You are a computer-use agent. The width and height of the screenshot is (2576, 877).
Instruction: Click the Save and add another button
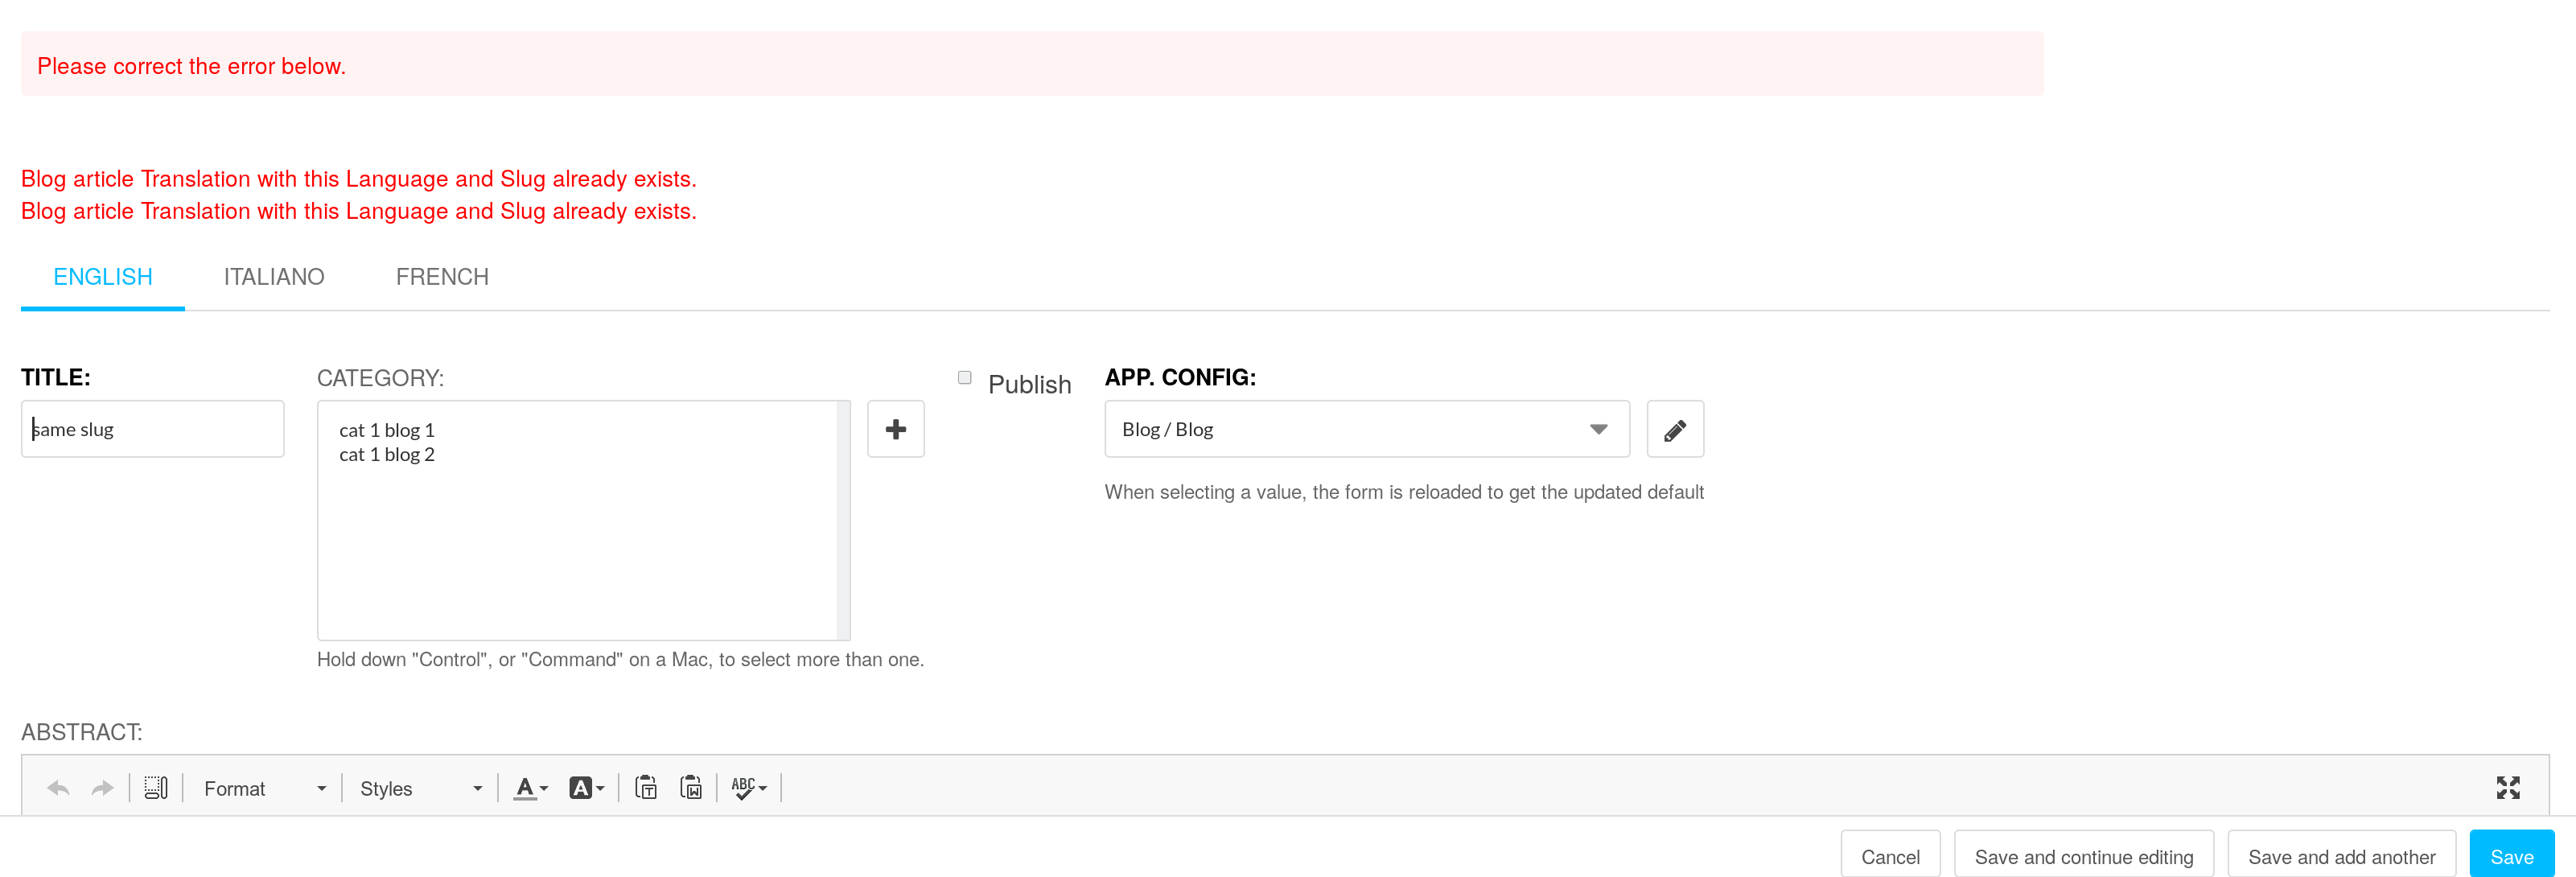coord(2342,856)
